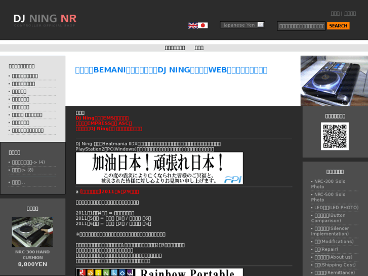Screen dimensions: 368x276
Task: Open the About us link
Action: pos(333,257)
